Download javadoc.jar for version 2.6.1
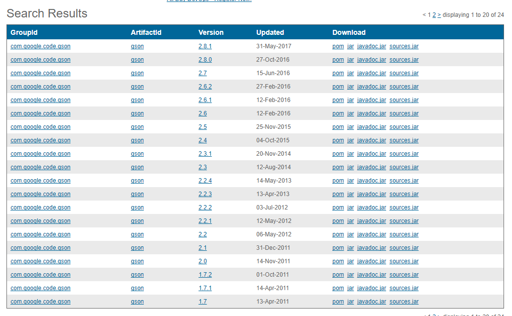This screenshot has height=316, width=512. click(x=372, y=100)
